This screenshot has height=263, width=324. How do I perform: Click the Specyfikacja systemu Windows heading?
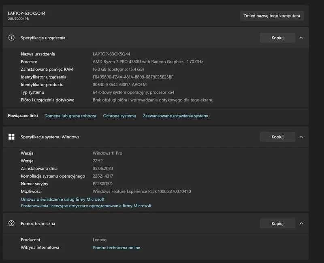(x=50, y=137)
